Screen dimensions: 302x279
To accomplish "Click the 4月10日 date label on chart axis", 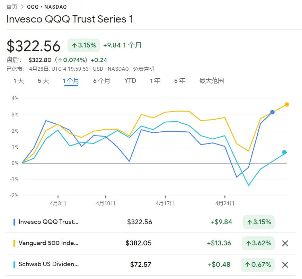I will 106,203.
